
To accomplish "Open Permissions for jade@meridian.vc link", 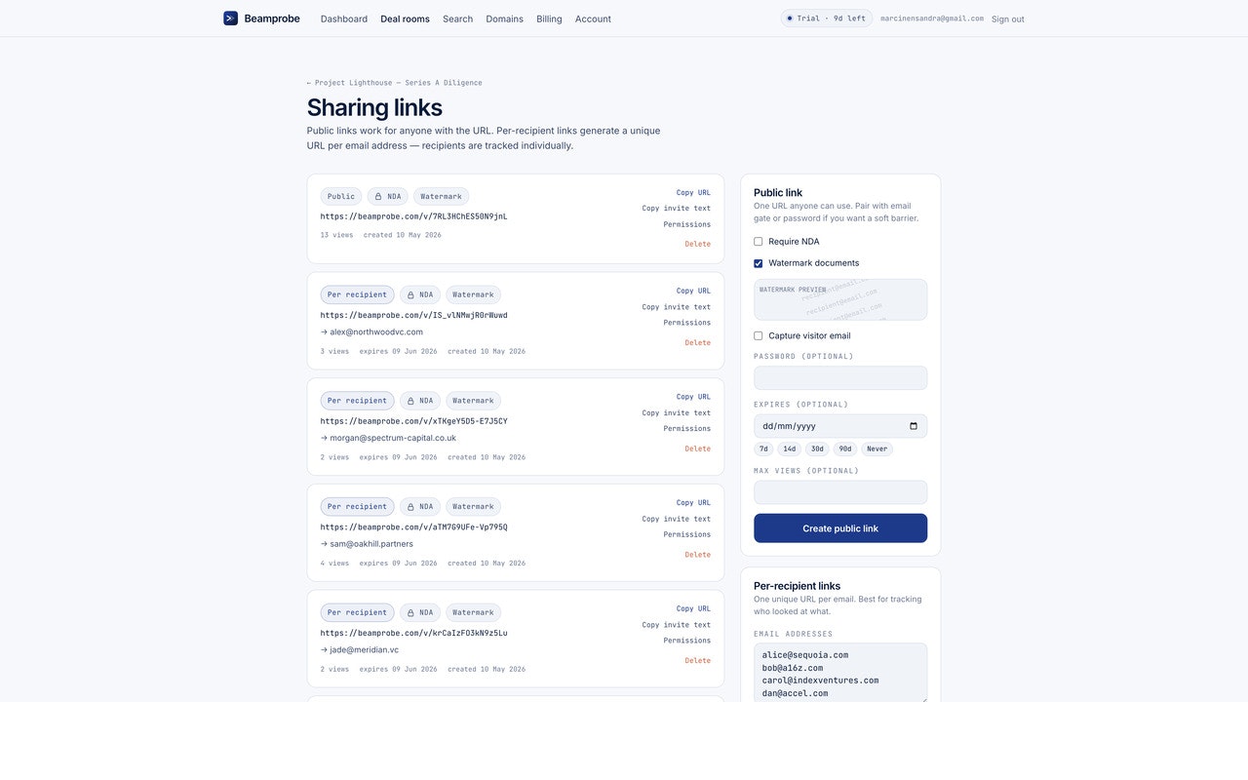I will click(687, 641).
